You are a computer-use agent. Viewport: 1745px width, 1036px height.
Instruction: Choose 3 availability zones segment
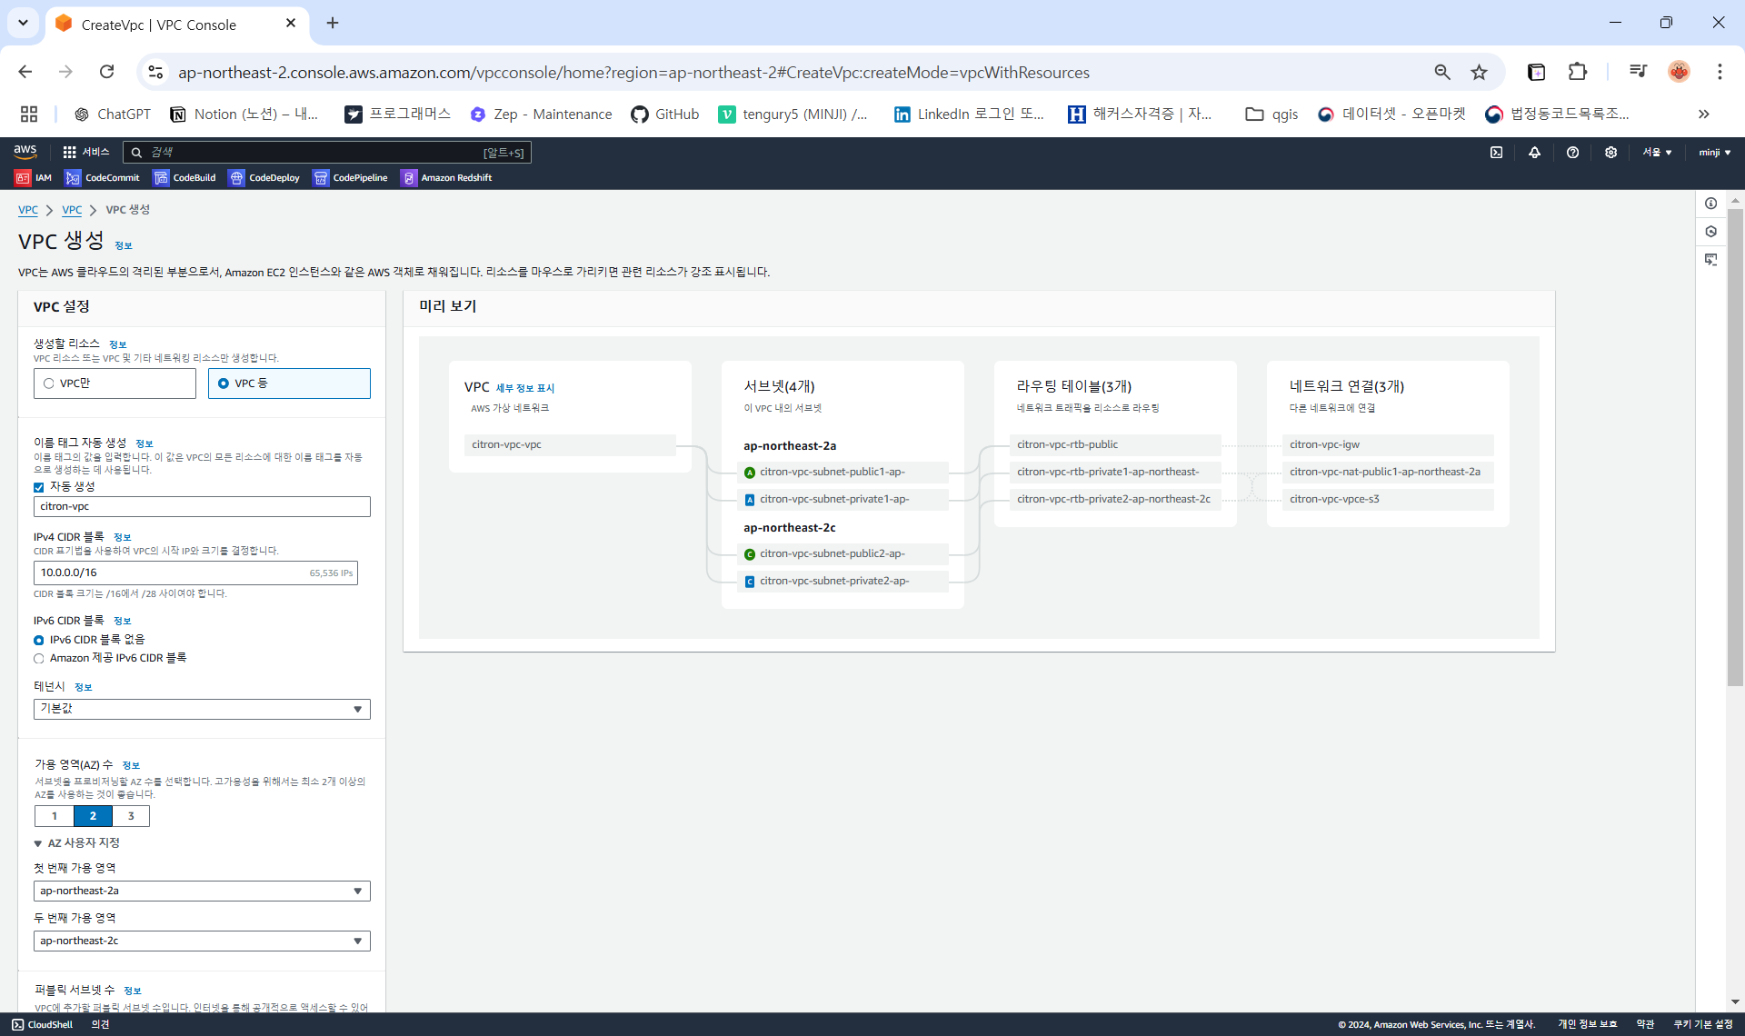coord(131,816)
